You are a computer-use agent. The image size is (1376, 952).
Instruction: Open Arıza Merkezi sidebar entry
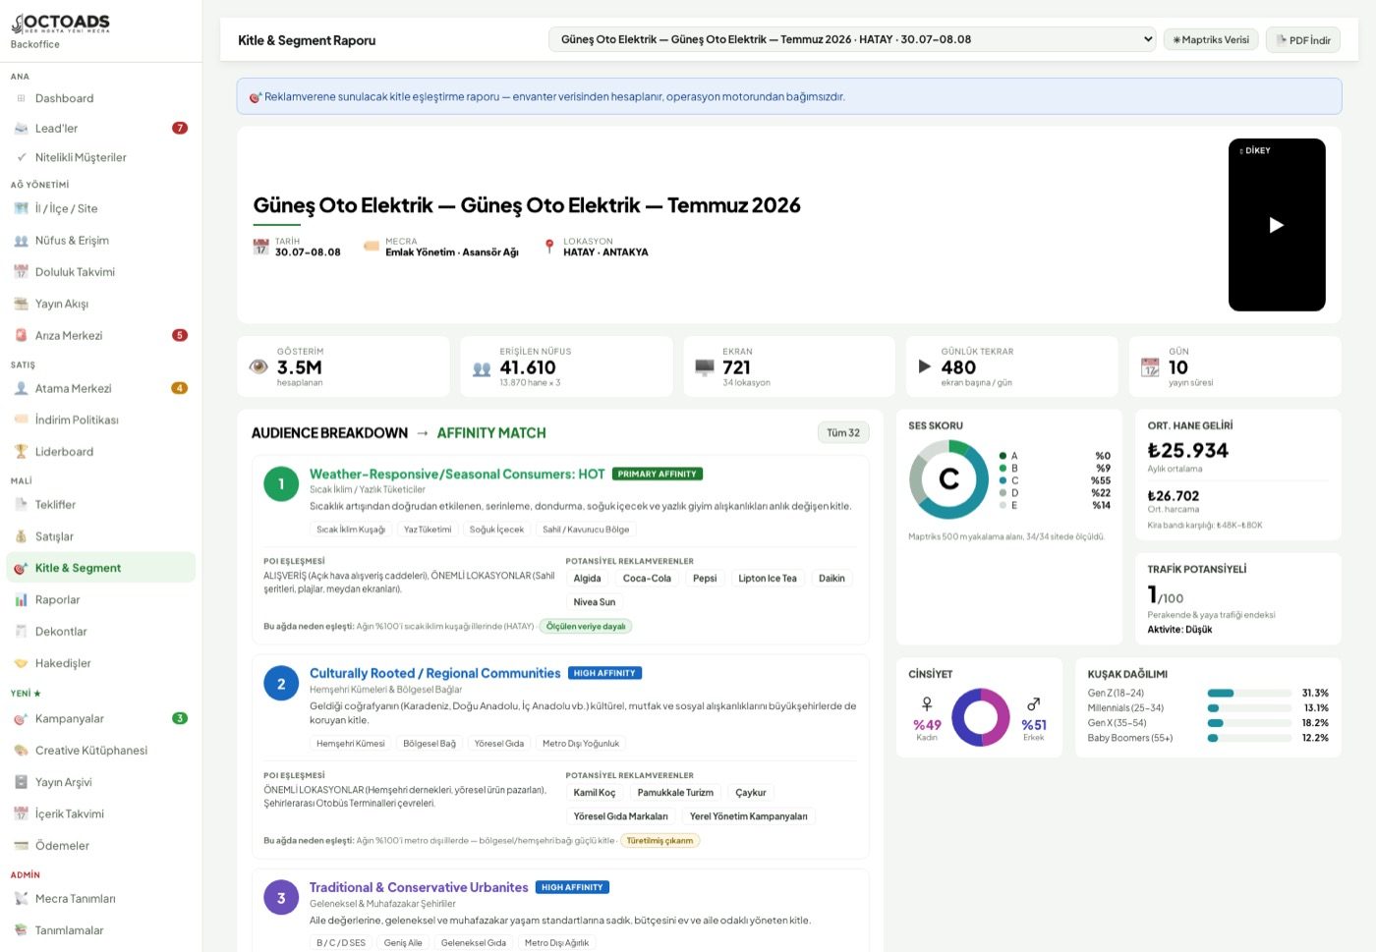100,335
